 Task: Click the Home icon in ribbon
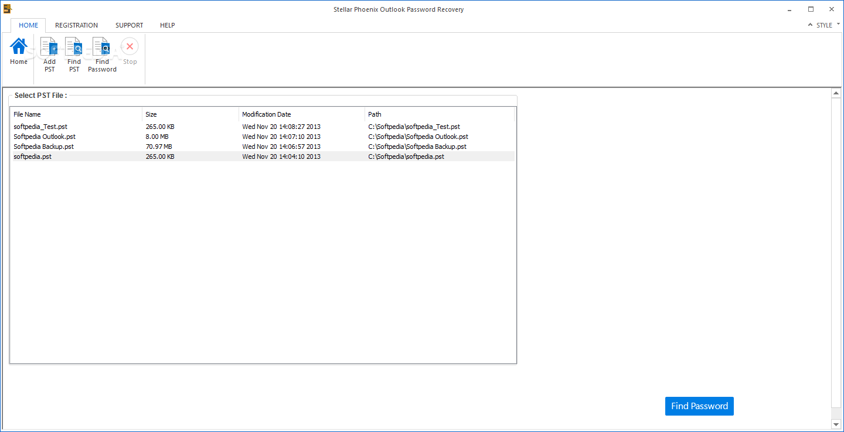[x=19, y=46]
